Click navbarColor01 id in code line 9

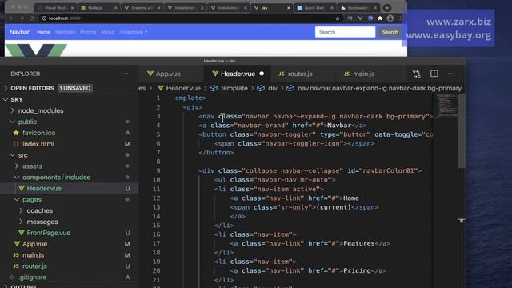(388, 170)
